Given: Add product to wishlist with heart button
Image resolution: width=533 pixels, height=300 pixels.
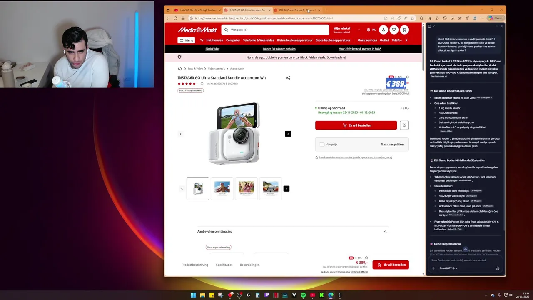Looking at the screenshot, I should [x=404, y=125].
